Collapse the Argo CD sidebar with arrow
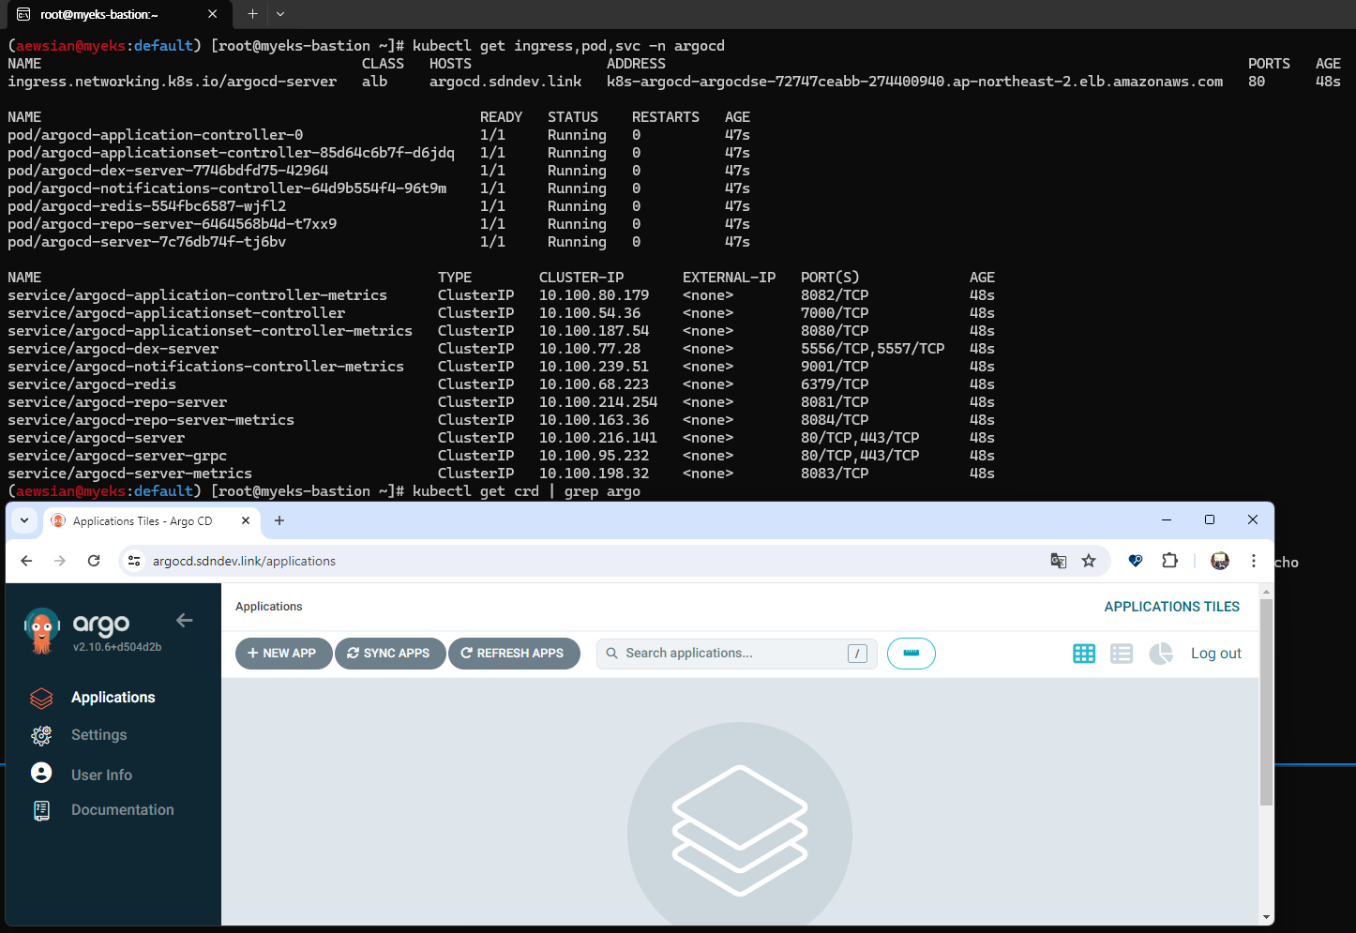1356x933 pixels. point(185,620)
